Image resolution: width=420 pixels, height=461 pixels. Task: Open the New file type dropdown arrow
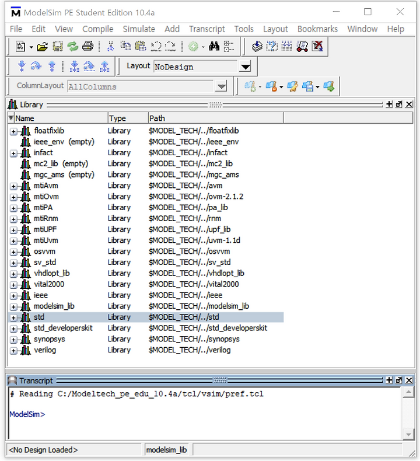tap(31, 47)
